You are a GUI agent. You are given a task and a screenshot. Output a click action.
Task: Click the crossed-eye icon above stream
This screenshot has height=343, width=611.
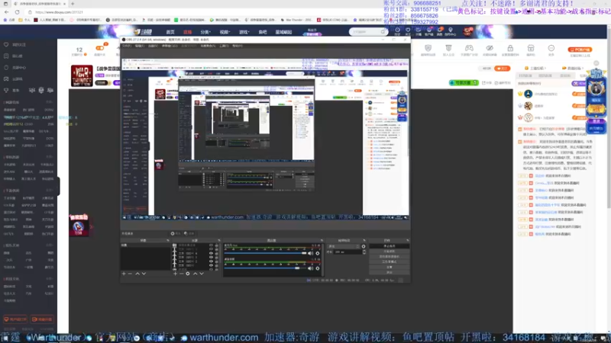click(490, 48)
